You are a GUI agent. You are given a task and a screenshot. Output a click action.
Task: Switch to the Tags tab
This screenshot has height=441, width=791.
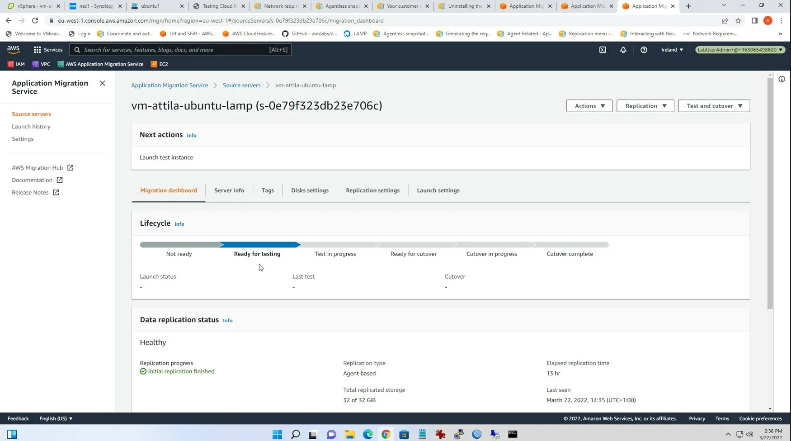click(x=268, y=190)
